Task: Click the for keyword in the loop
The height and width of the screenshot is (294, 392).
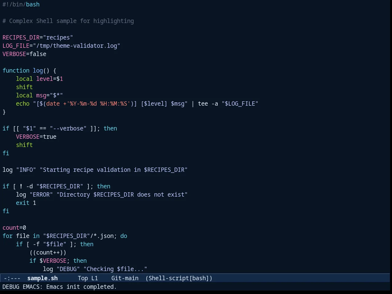Action: 8,236
